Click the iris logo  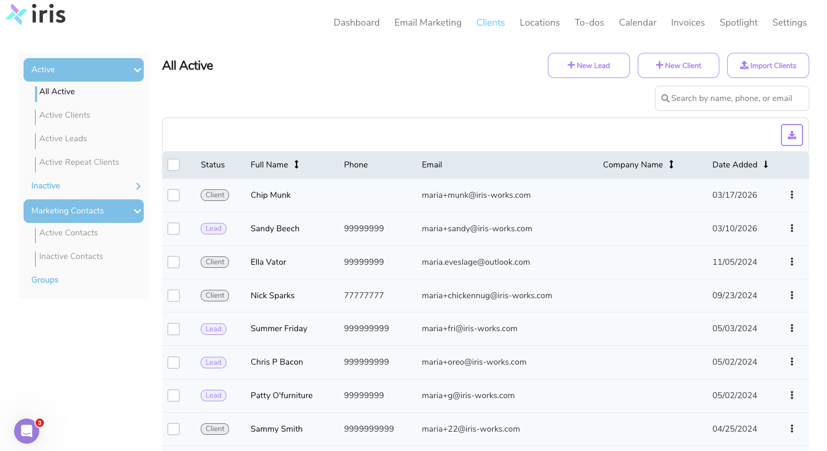[36, 14]
